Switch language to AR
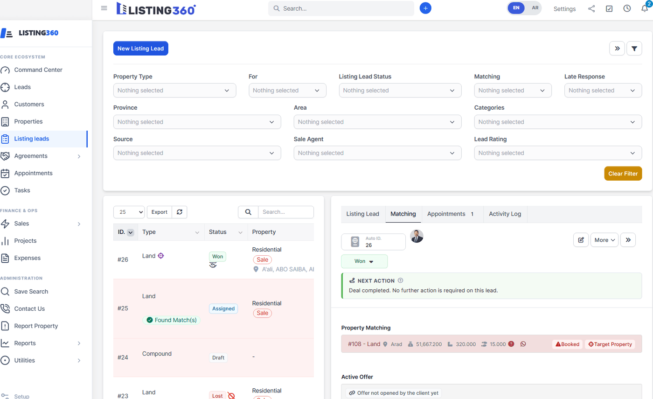This screenshot has height=399, width=653. (x=535, y=8)
